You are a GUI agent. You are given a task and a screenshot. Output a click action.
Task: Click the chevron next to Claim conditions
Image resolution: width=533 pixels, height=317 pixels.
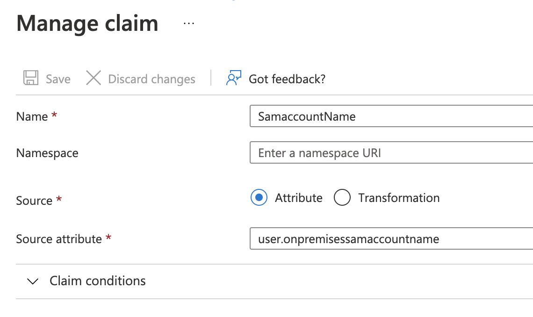[x=33, y=281]
